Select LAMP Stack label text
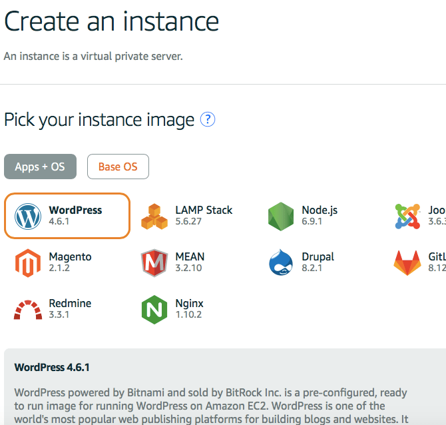 204,210
